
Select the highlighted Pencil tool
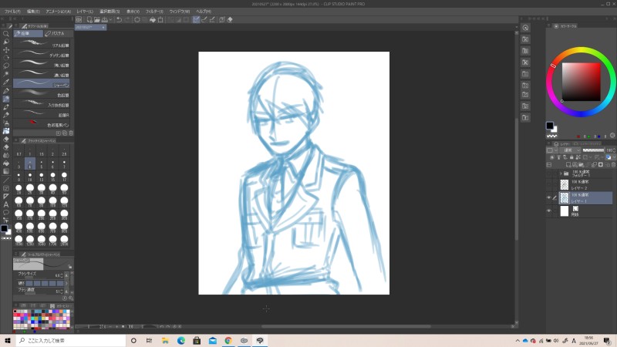click(6, 99)
